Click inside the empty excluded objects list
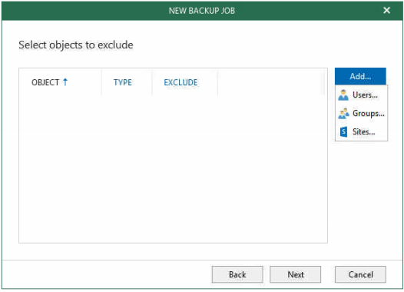 click(x=173, y=169)
